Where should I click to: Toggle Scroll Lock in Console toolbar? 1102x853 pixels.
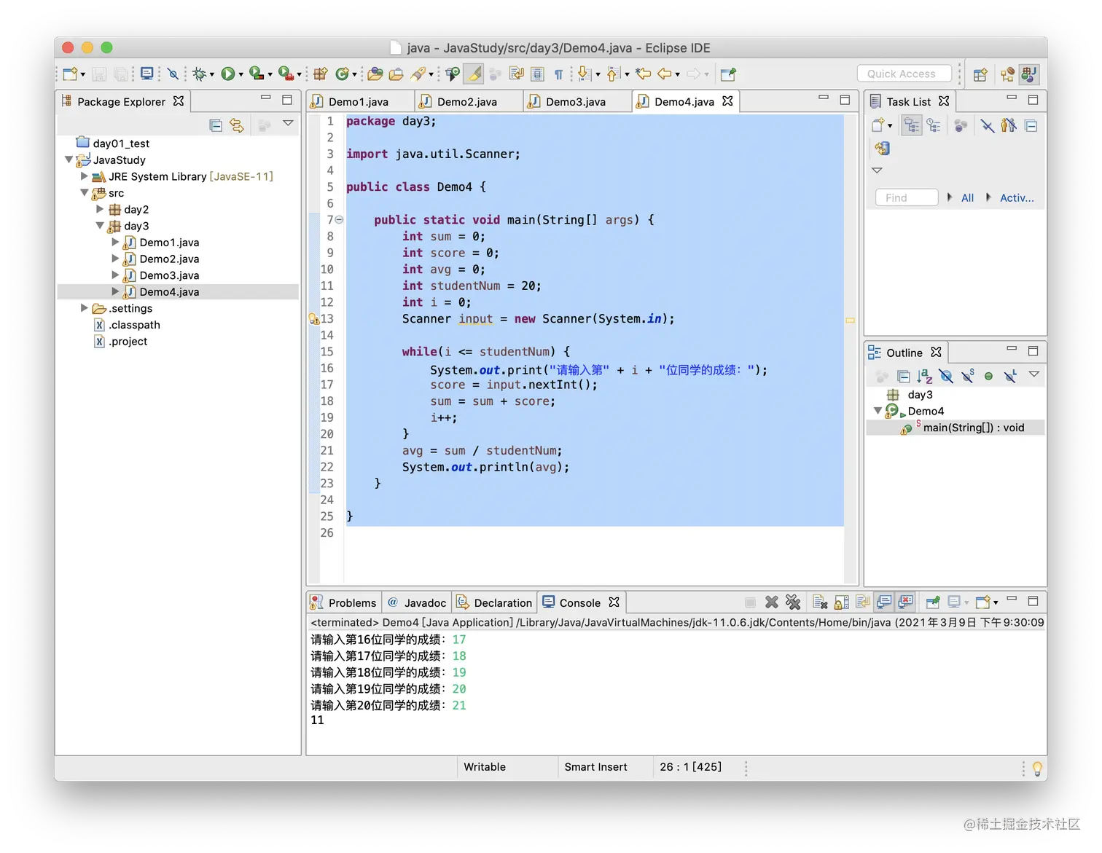(x=842, y=602)
